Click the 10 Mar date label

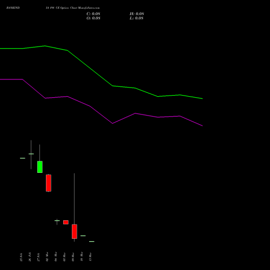click(82, 256)
